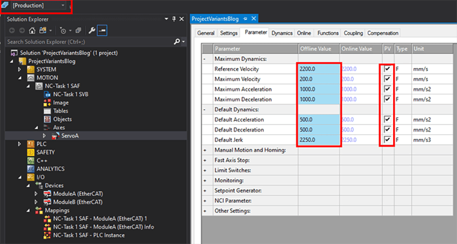Expand the Limit Switches group
Viewport: 457px width, 244px height.
click(x=205, y=170)
